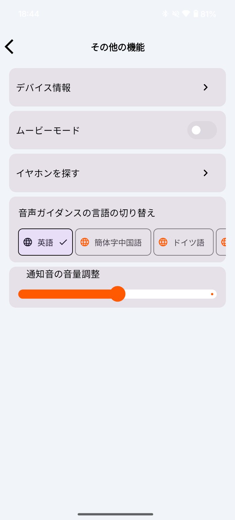Click globe icon on 簡体字中国語 chip

(85, 242)
